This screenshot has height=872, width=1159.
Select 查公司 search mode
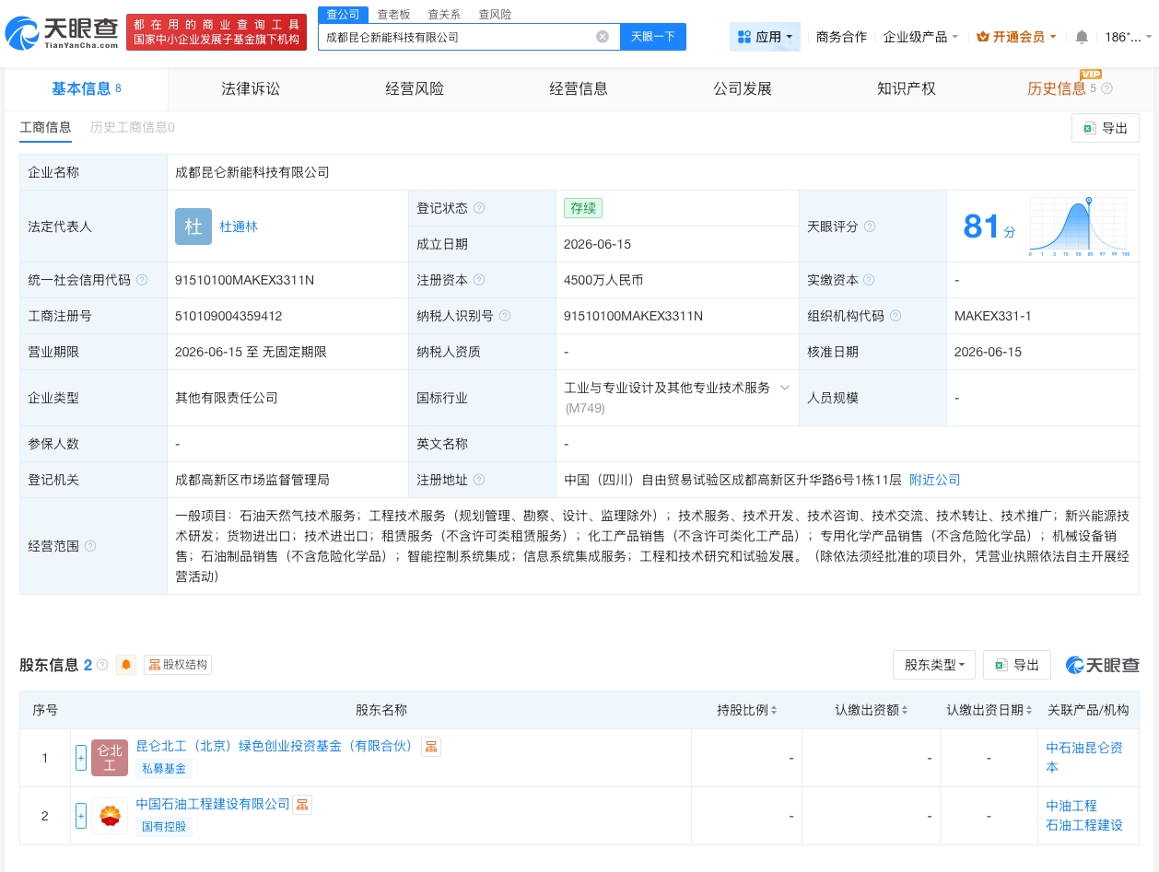[x=344, y=14]
